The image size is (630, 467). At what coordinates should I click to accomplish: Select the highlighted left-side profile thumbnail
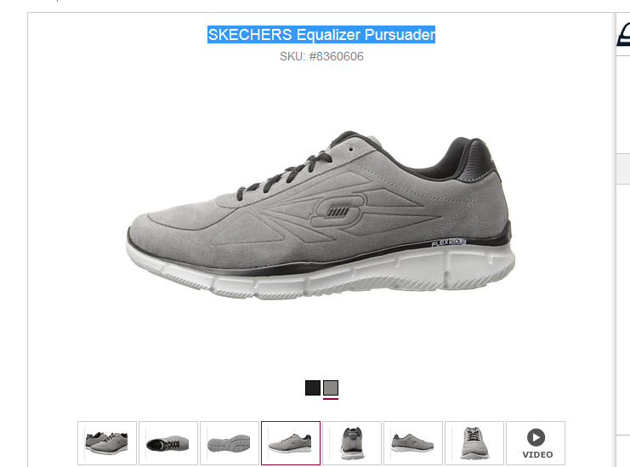[291, 443]
